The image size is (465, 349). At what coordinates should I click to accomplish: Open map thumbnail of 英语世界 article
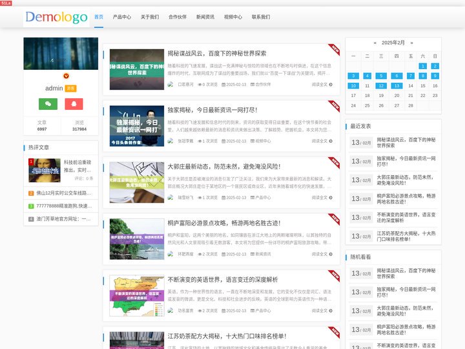pyautogui.click(x=137, y=295)
